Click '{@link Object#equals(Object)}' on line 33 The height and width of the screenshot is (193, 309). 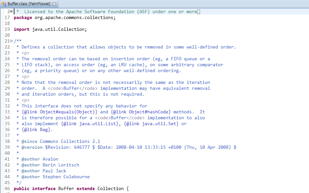click(60, 112)
